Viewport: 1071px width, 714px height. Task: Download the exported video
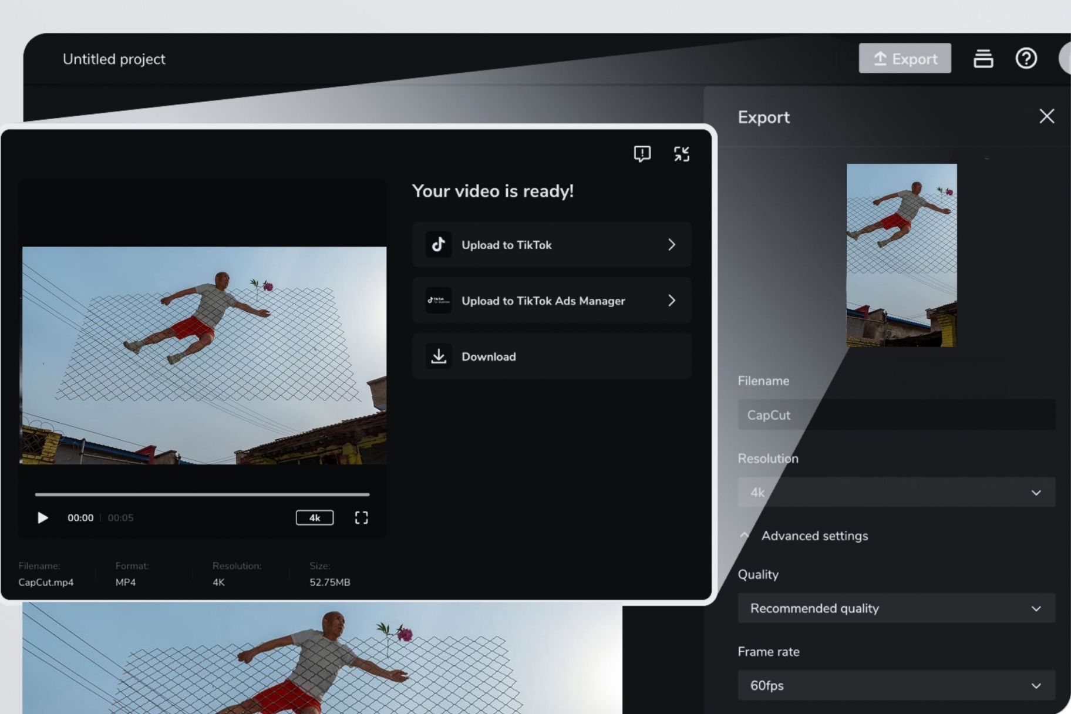[551, 356]
